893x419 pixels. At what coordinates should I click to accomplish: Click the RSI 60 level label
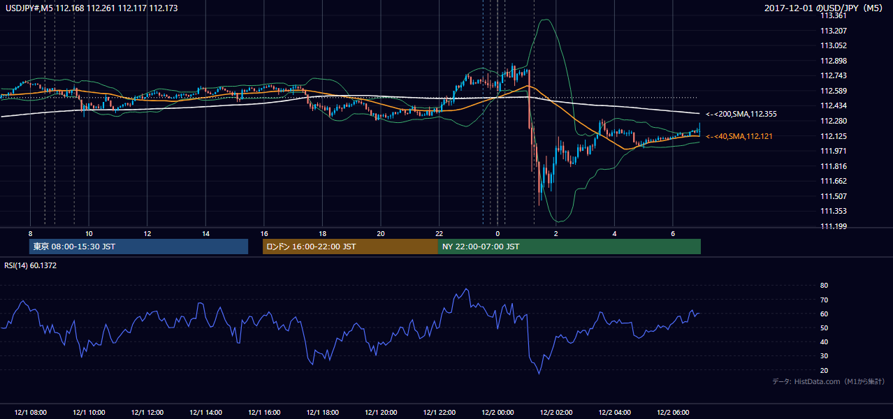(824, 314)
